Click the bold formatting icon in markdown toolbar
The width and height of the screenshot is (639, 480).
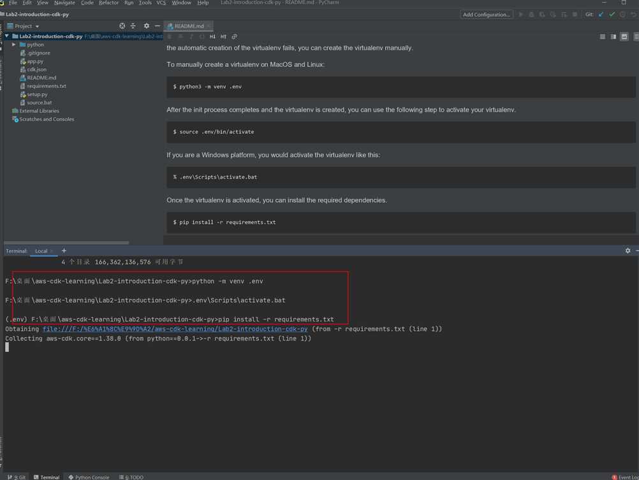[170, 37]
